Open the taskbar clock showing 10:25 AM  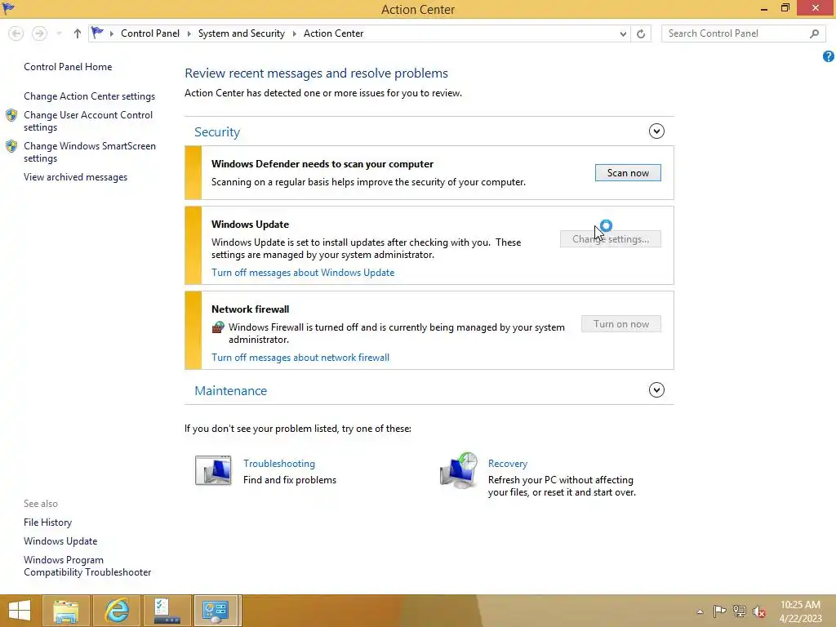tap(800, 611)
